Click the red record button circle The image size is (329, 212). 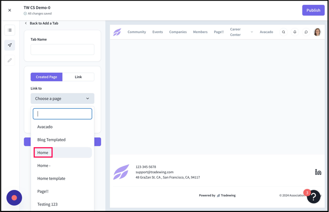click(x=14, y=198)
